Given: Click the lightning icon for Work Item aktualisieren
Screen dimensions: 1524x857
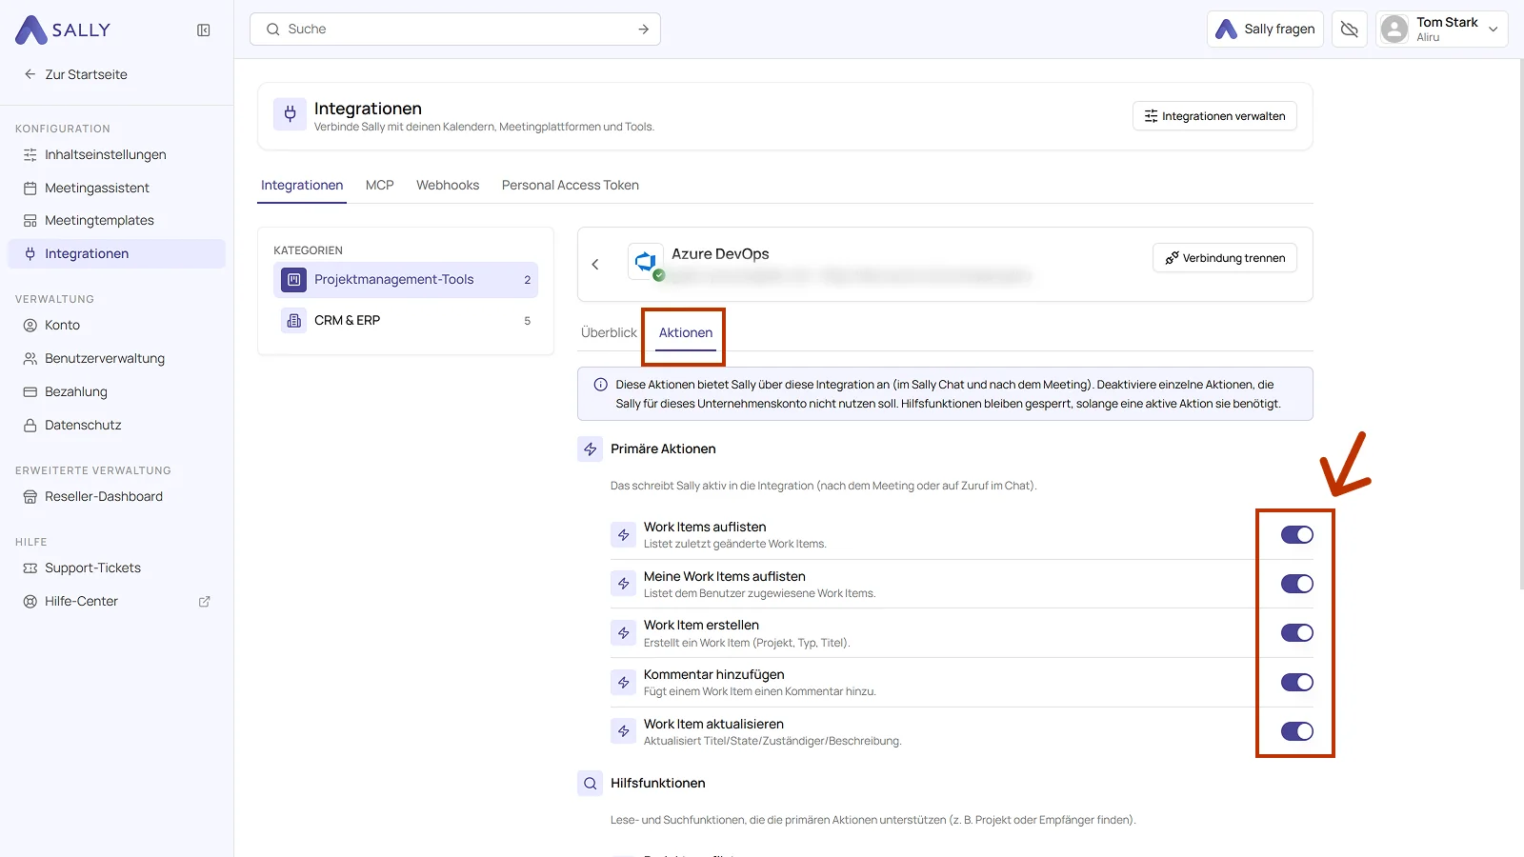Looking at the screenshot, I should click(624, 731).
